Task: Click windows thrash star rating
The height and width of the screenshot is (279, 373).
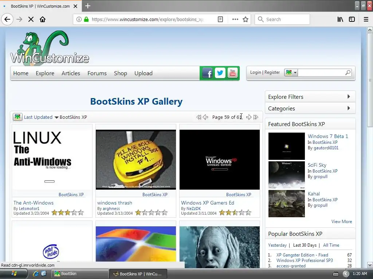Action: coord(152,213)
